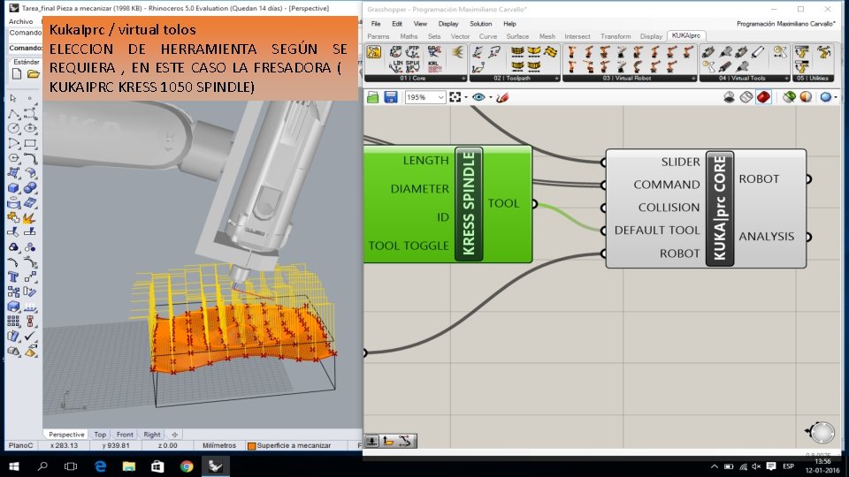Open Grasshopper file with green folder icon
Viewport: 849px width, 477px height.
[x=372, y=97]
